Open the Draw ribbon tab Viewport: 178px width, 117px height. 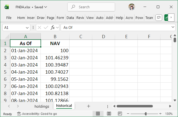tap(41, 18)
